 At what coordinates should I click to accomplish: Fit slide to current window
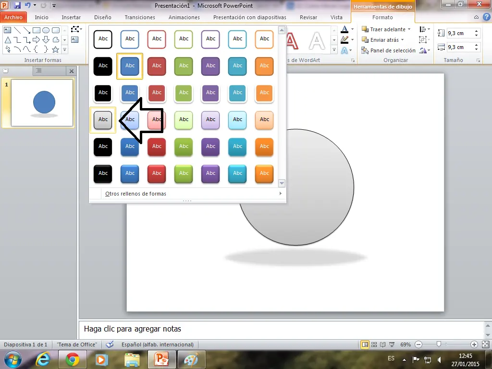point(485,344)
